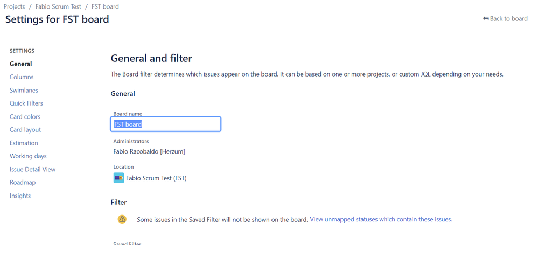Image resolution: width=538 pixels, height=264 pixels.
Task: Click the Projects breadcrumb link
Action: click(15, 6)
